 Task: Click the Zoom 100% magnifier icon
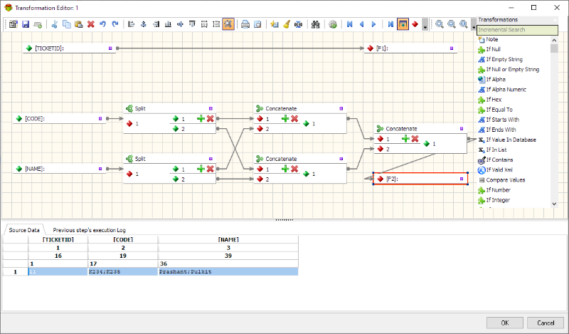pos(464,24)
